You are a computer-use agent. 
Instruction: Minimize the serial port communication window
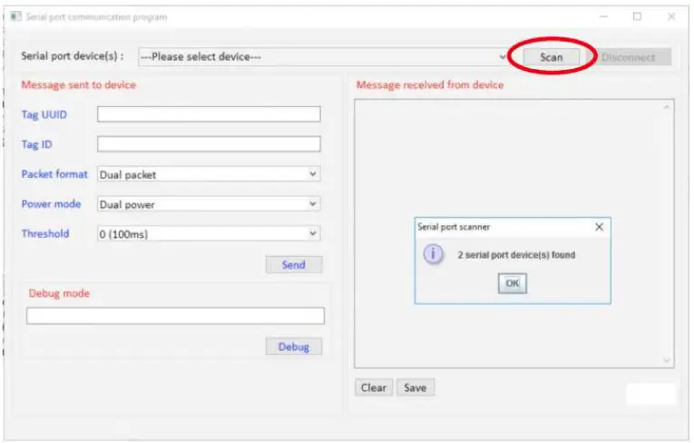(x=603, y=17)
